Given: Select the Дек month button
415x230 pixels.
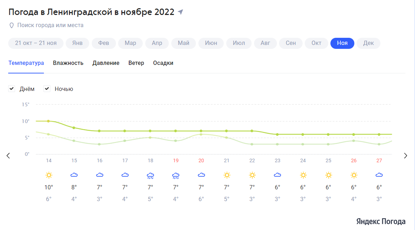Looking at the screenshot, I should (x=368, y=43).
